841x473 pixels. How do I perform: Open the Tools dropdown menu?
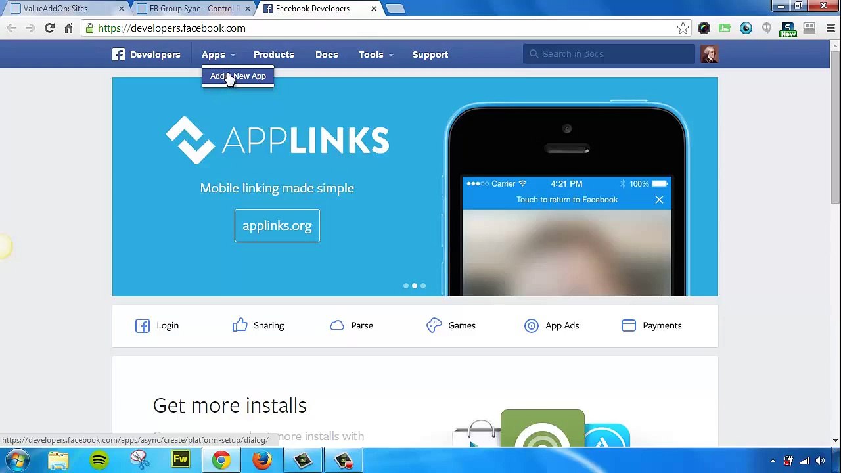pyautogui.click(x=376, y=55)
